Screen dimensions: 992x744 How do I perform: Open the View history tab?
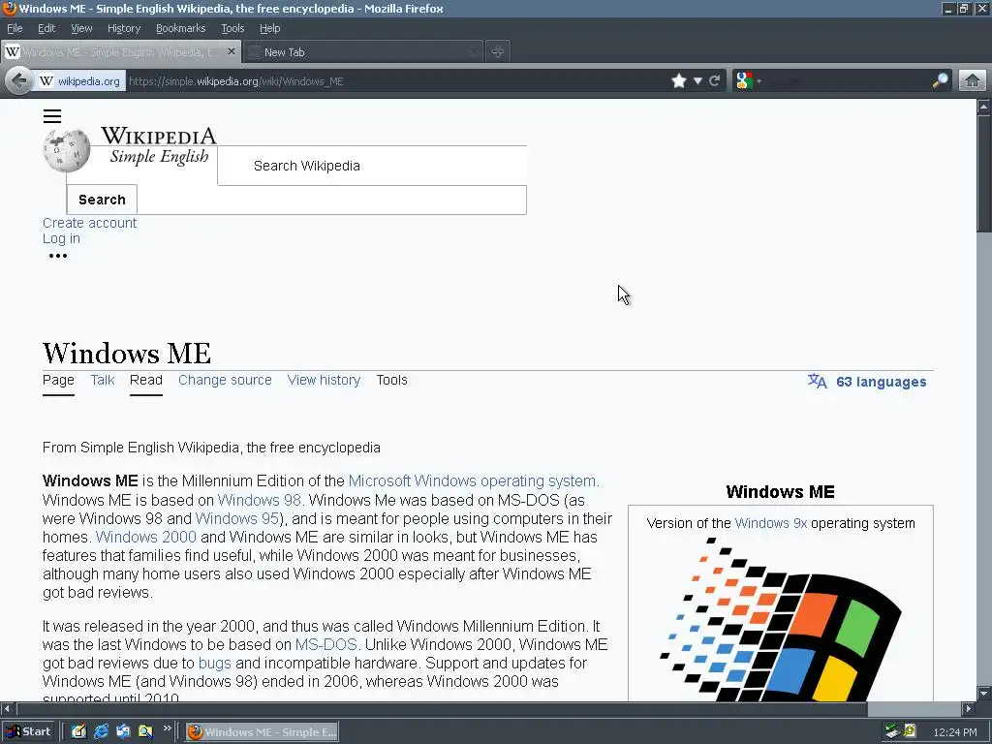[324, 380]
